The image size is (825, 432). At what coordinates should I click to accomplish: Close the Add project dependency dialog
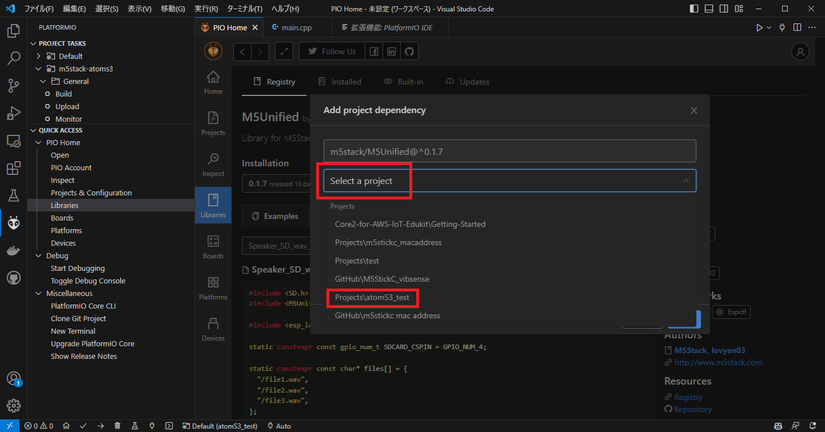click(694, 110)
